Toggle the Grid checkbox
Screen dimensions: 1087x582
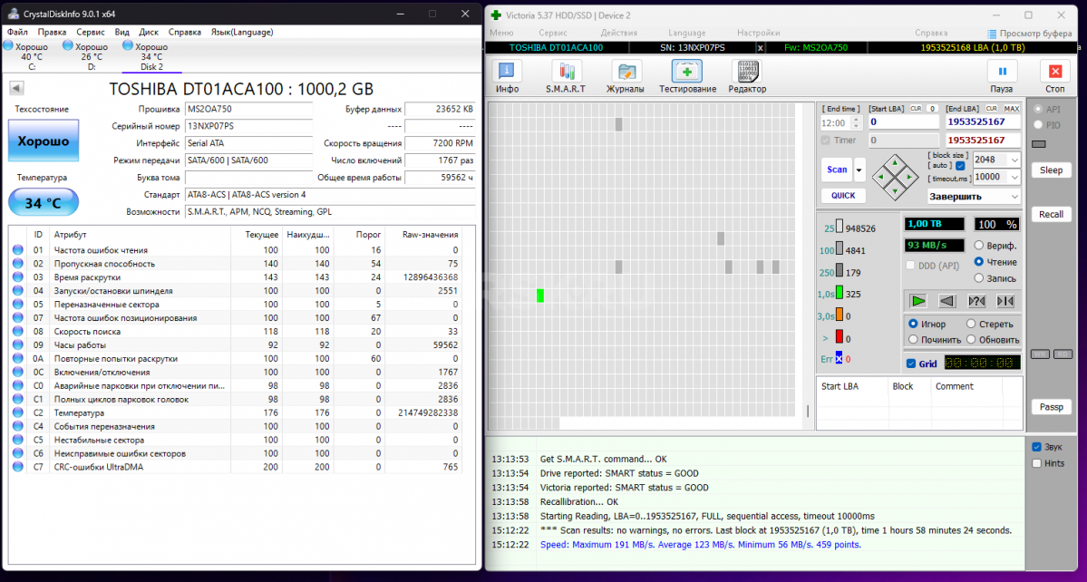912,364
